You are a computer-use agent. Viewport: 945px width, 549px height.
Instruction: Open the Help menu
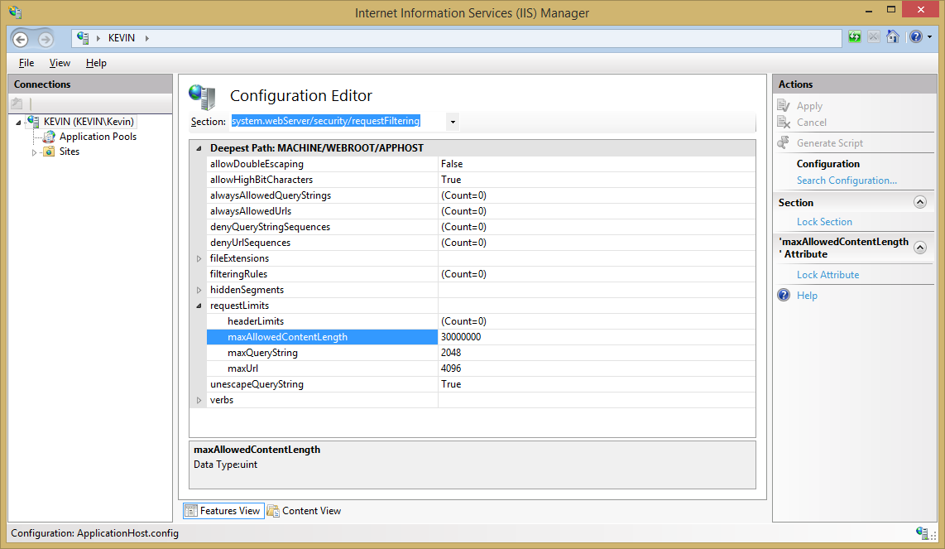click(96, 63)
